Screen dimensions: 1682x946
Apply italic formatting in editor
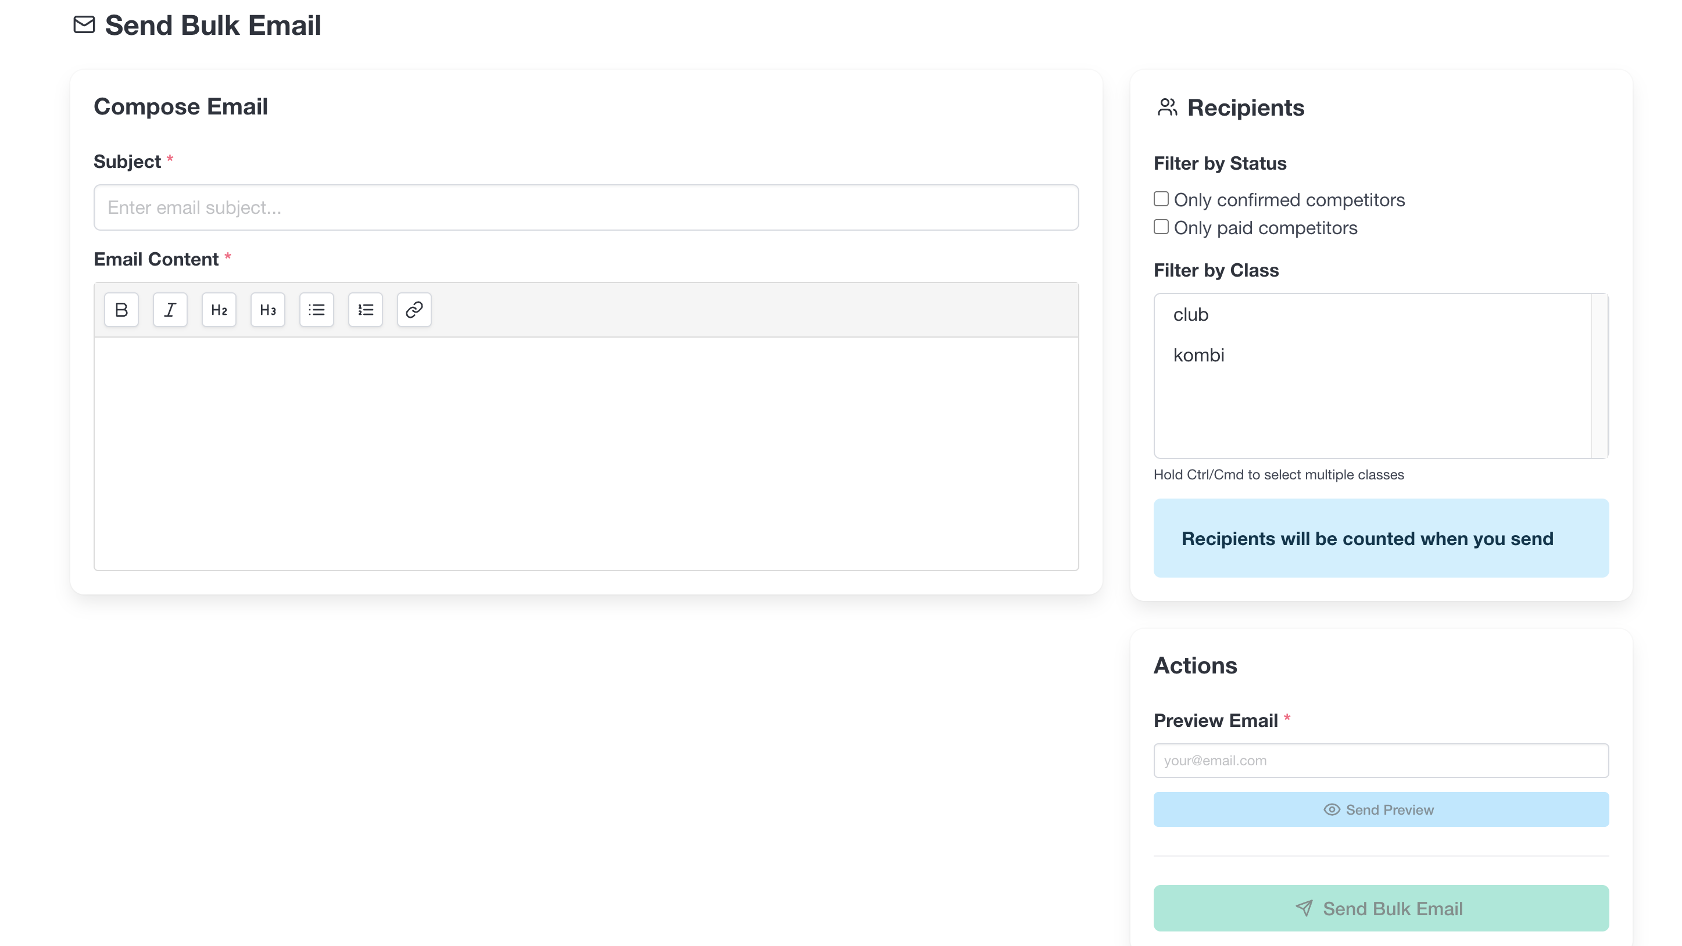click(x=170, y=310)
